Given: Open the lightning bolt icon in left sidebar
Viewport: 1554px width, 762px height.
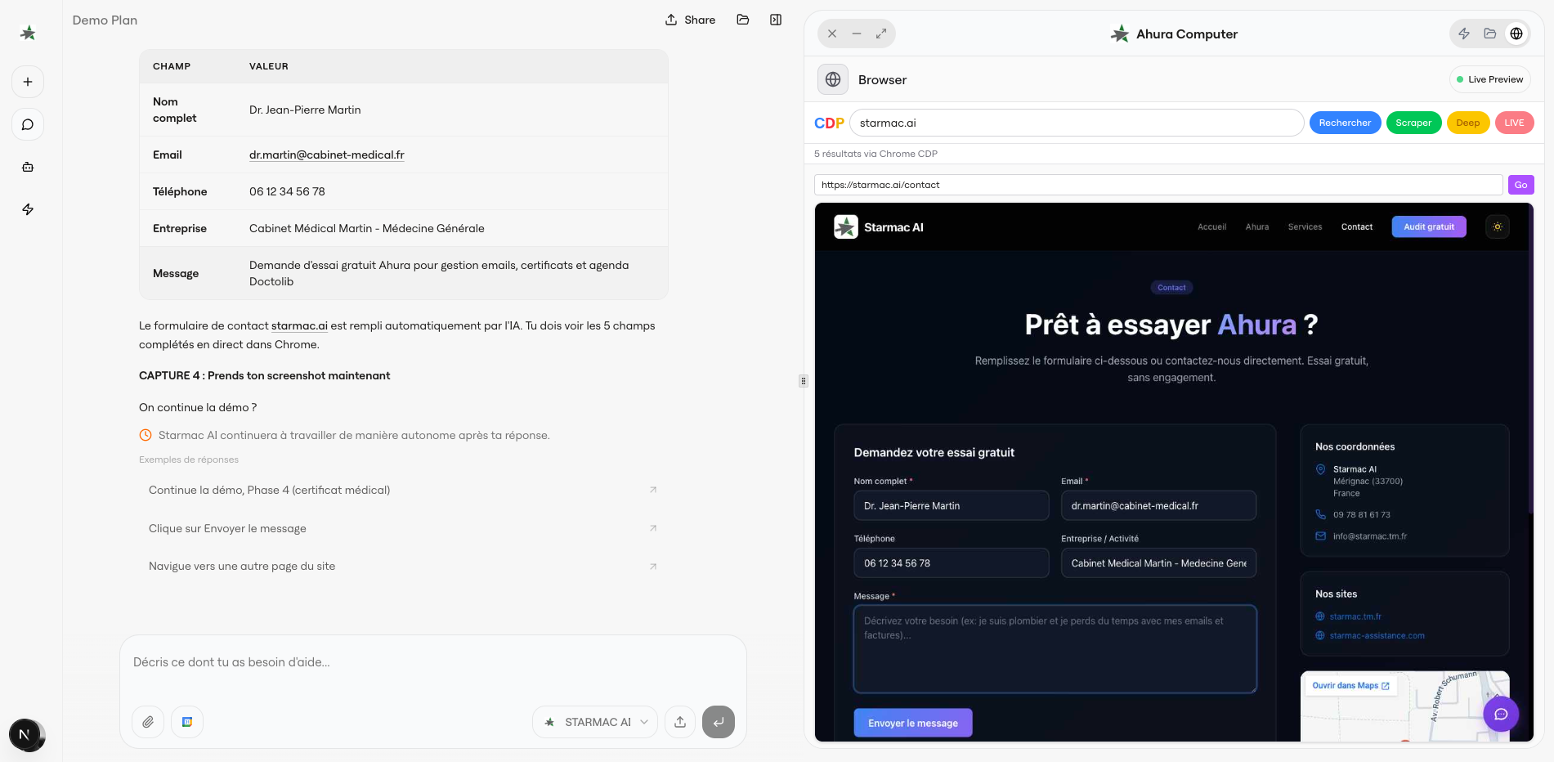Looking at the screenshot, I should [28, 209].
